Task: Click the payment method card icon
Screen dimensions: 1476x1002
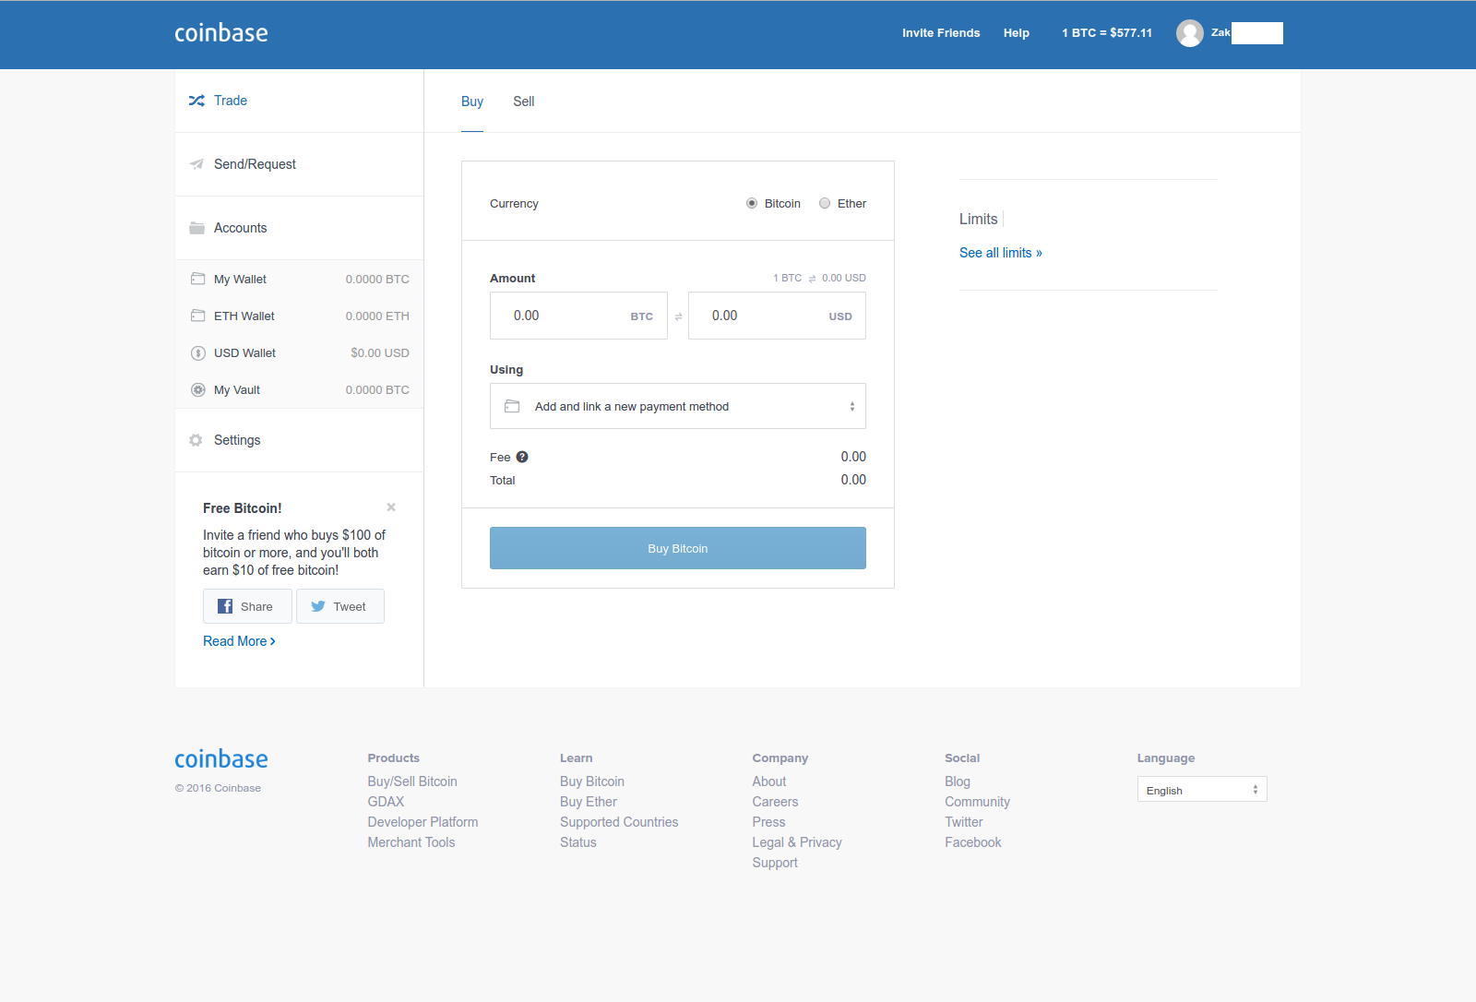Action: point(512,406)
